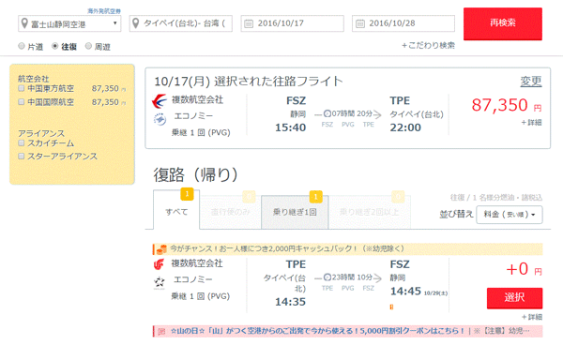Expand +こだわり検索 advanced search options
Viewport: 563px width, 345px height.
tap(428, 46)
